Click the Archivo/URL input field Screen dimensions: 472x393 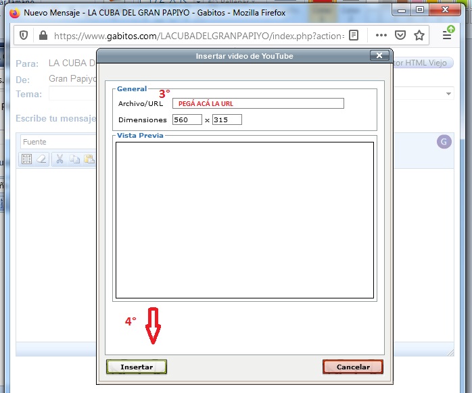258,103
